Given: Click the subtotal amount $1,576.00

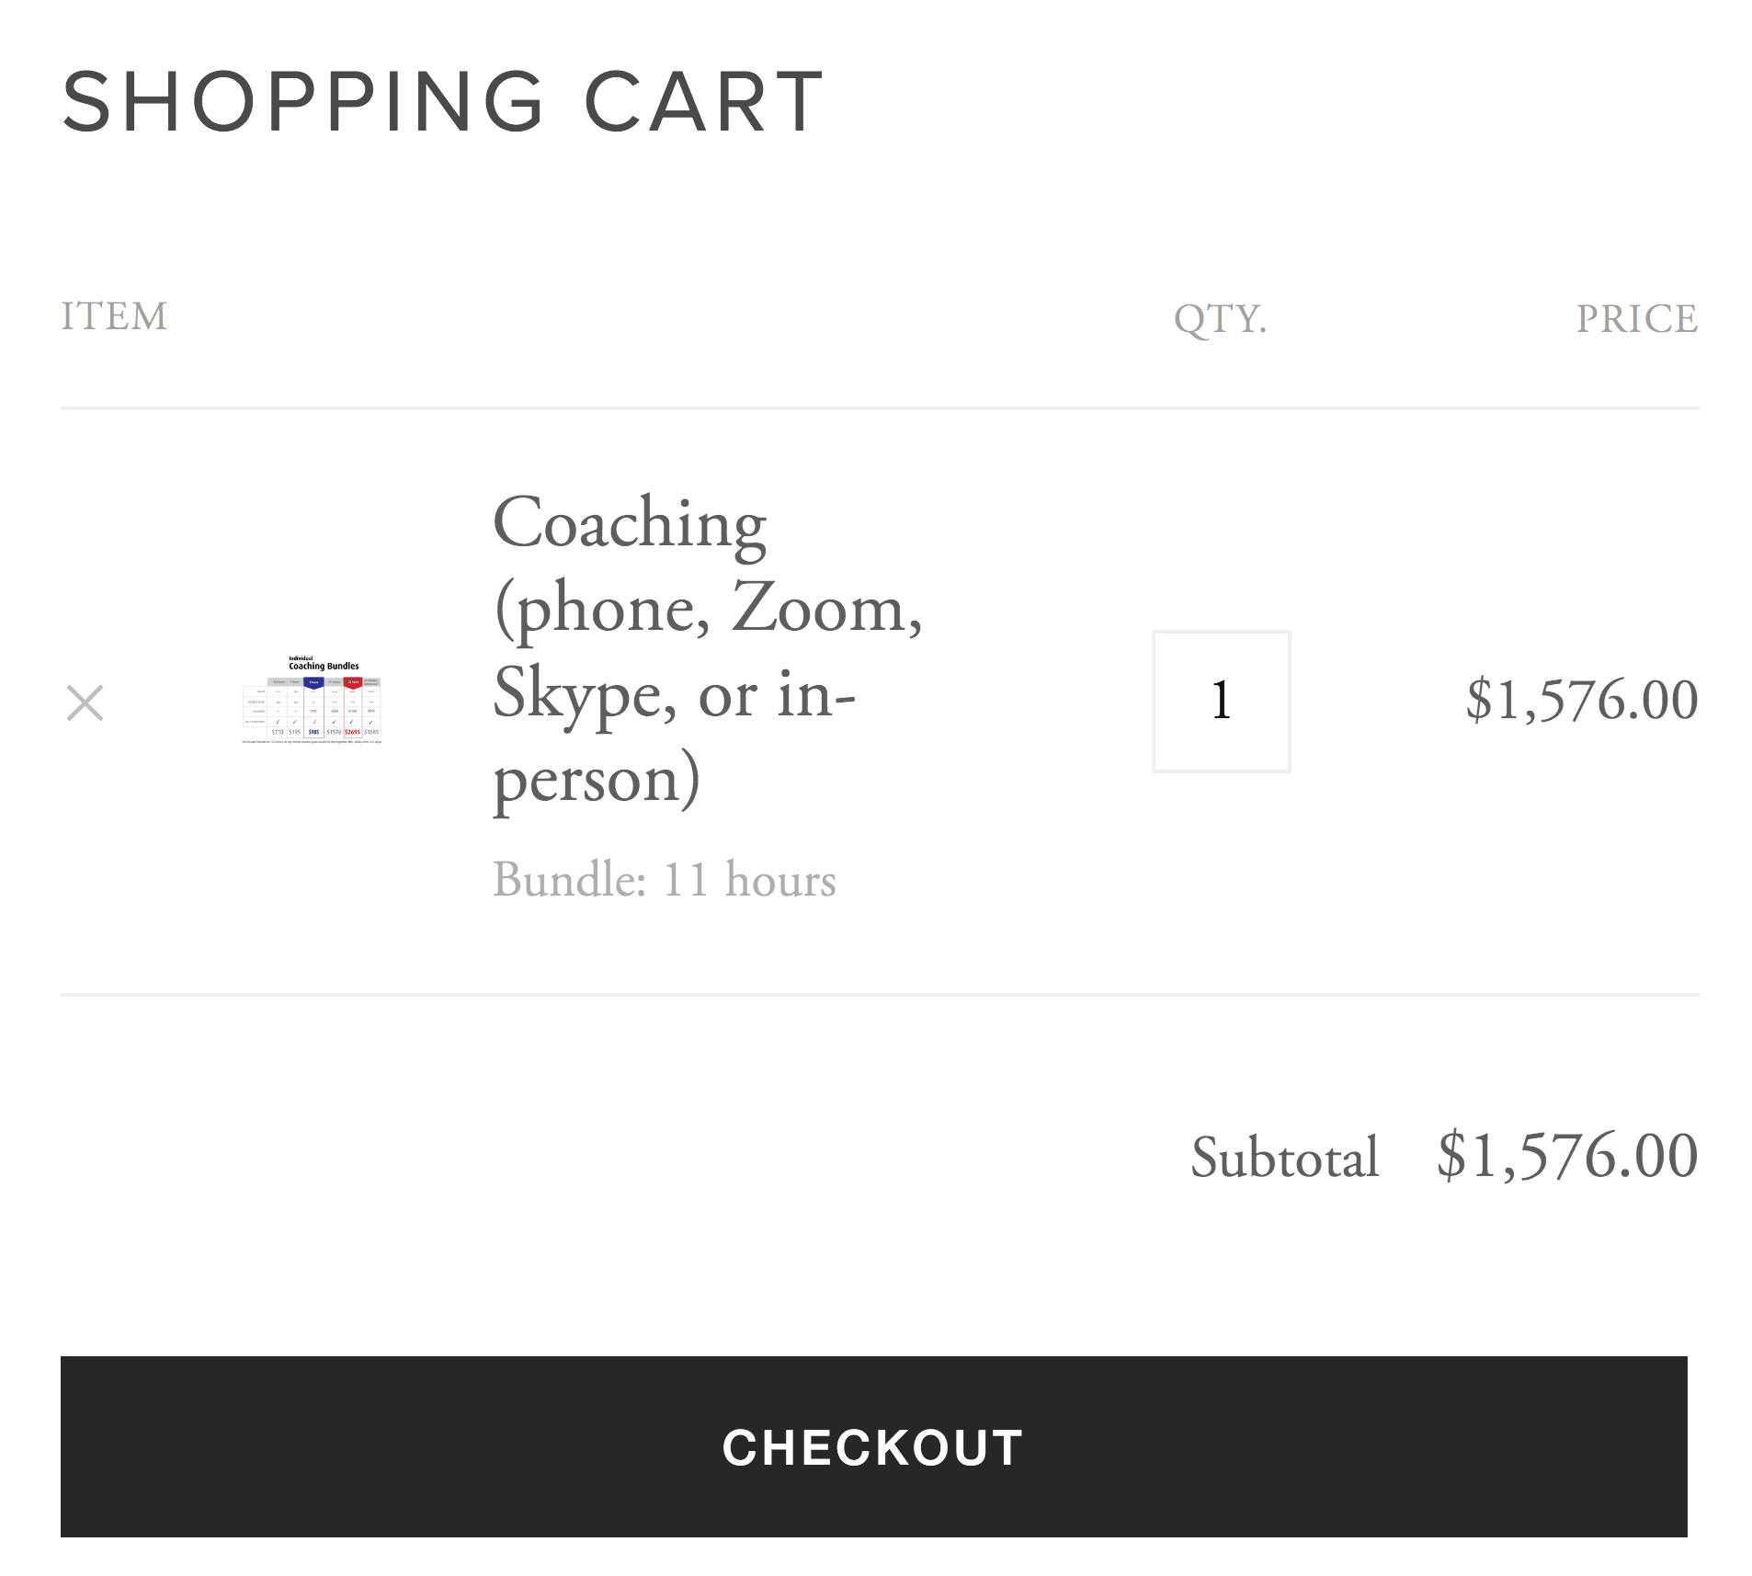Looking at the screenshot, I should click(1568, 1156).
